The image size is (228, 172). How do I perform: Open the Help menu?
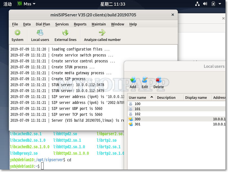click(133, 24)
